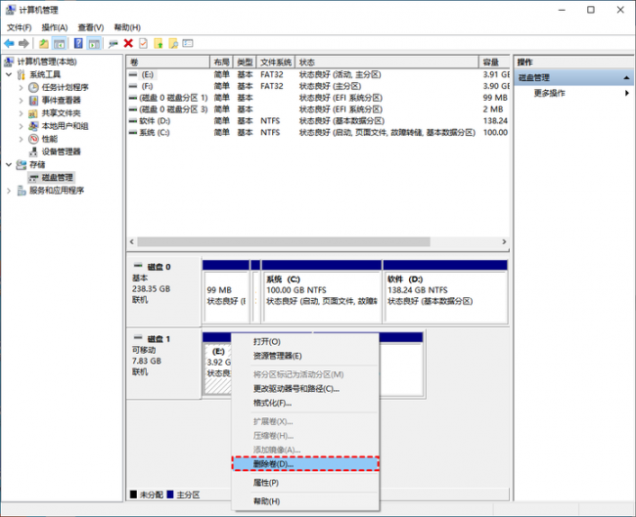Open the blue Help question mark icon

pyautogui.click(x=78, y=43)
